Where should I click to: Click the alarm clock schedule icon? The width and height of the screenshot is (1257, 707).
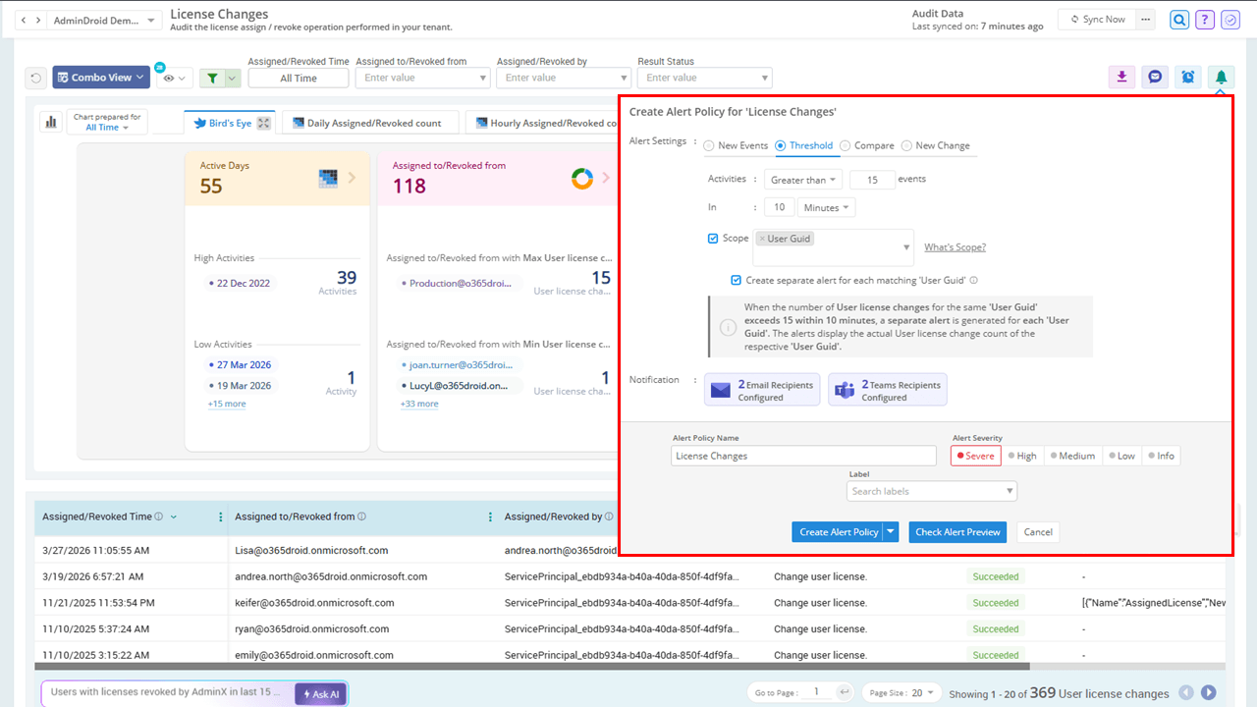[x=1188, y=77]
